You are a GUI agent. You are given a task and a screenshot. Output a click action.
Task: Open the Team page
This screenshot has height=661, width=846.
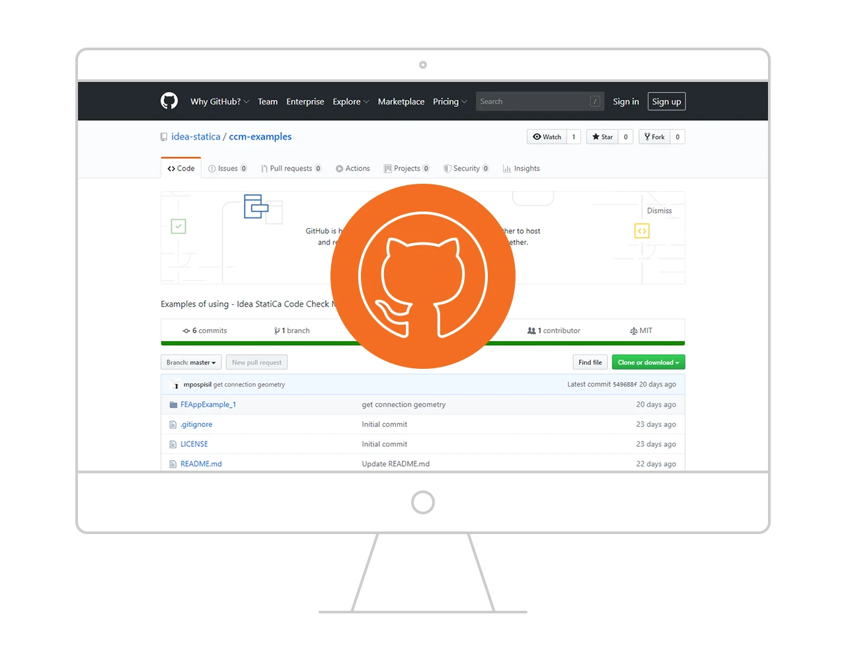click(x=268, y=102)
